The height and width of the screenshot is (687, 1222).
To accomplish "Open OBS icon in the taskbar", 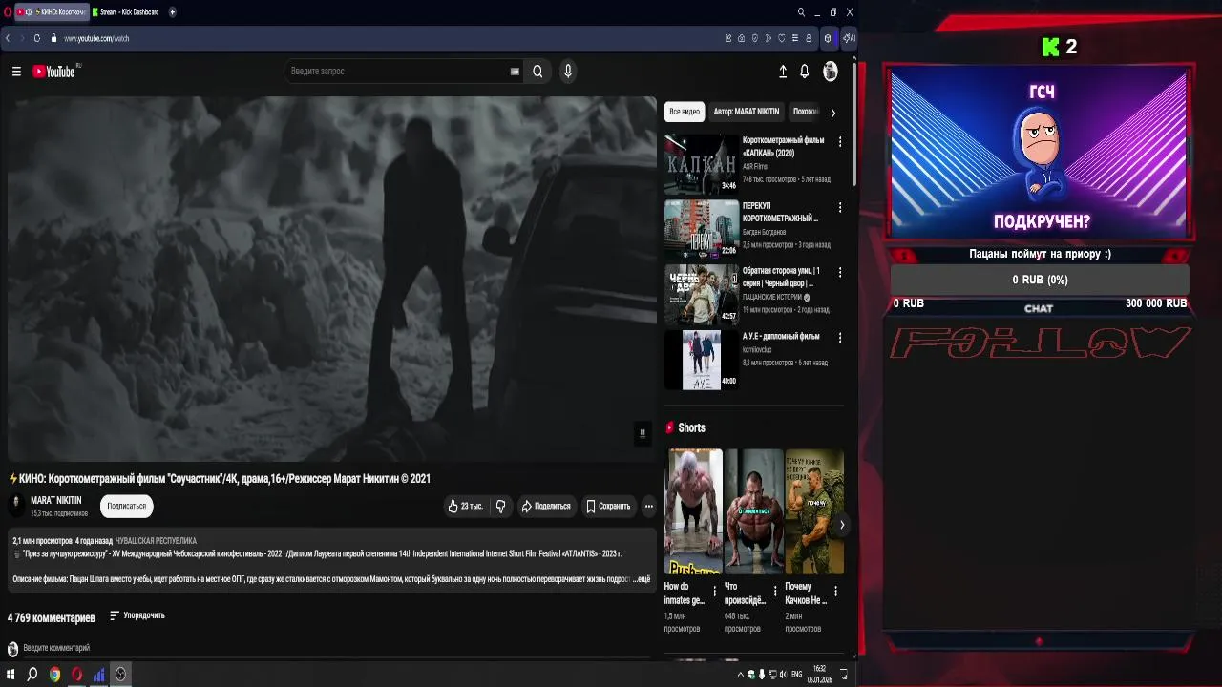I will click(120, 675).
